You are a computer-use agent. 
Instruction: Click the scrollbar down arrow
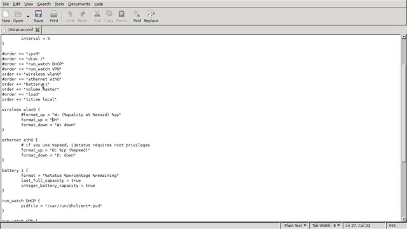(404, 219)
